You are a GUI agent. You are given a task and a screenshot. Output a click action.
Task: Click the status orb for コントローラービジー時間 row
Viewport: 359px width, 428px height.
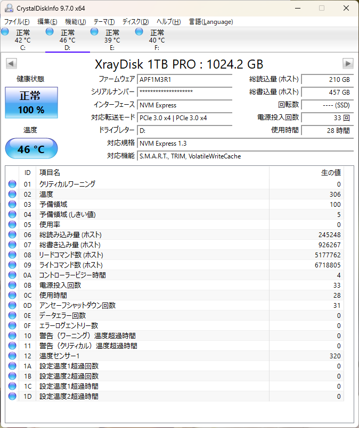tap(12, 275)
